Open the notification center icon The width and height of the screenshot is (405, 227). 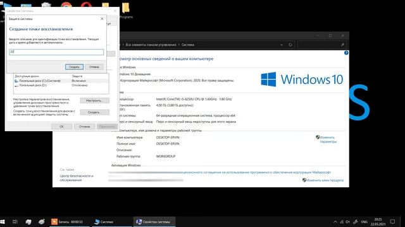click(x=392, y=221)
